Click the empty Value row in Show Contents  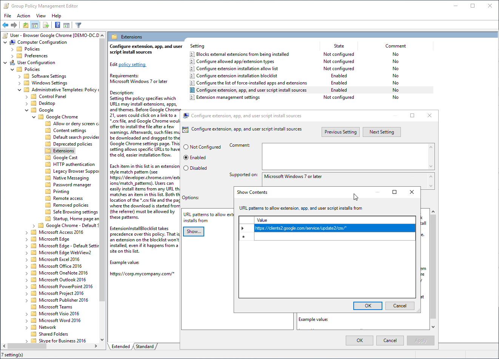[x=334, y=236]
